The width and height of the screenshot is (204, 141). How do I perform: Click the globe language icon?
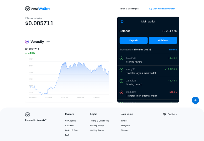pos(165,114)
